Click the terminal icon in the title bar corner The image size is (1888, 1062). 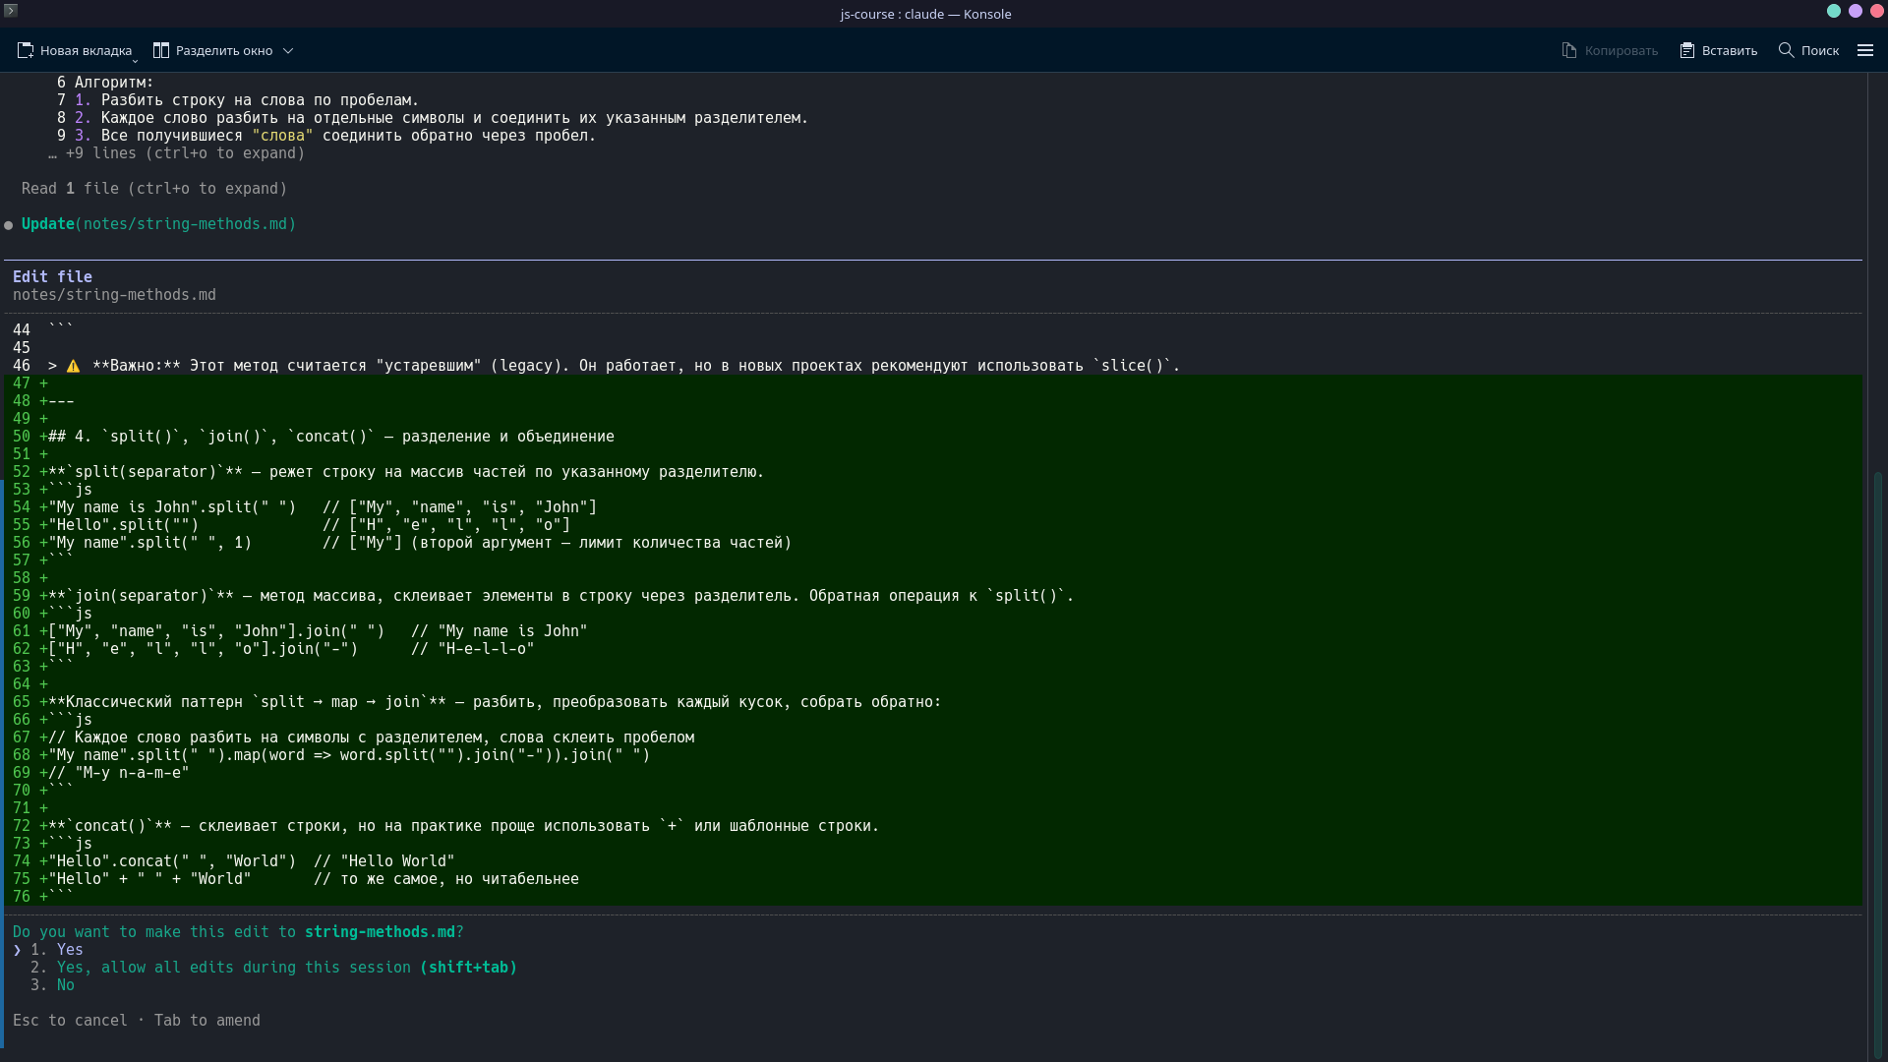tap(11, 10)
